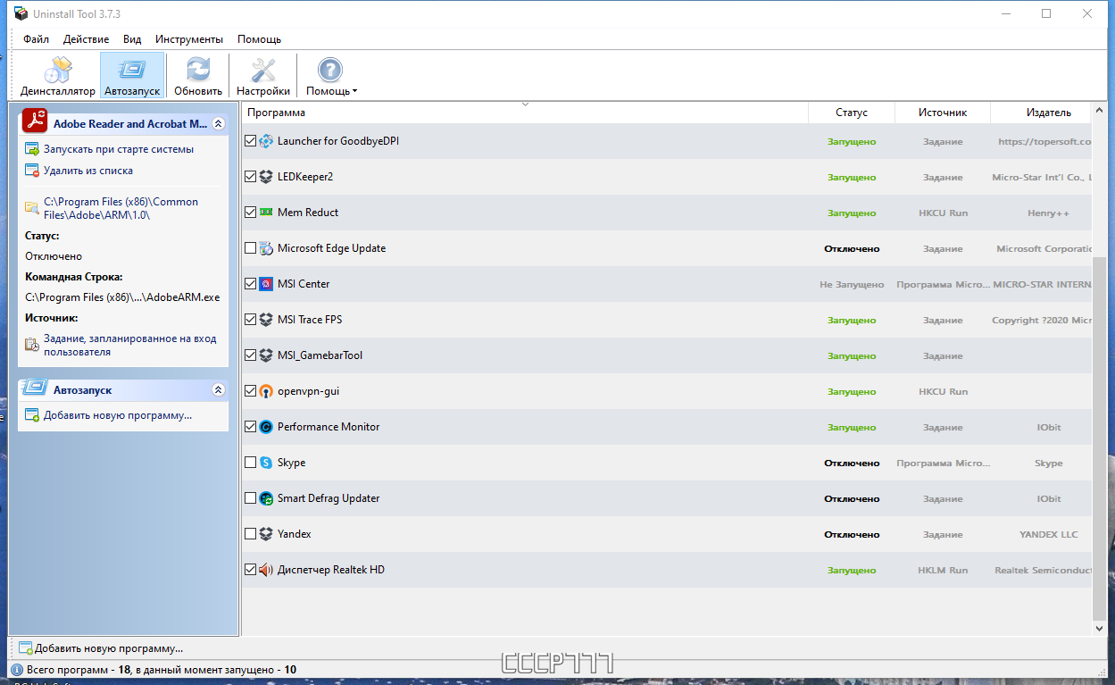Sort by the Статус column header
This screenshot has height=685, width=1115.
pyautogui.click(x=852, y=113)
